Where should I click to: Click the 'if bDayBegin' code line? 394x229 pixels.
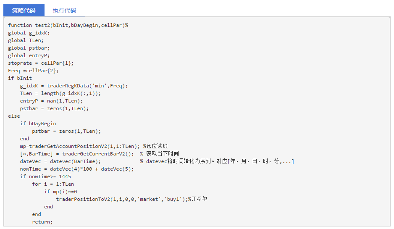coord(38,124)
